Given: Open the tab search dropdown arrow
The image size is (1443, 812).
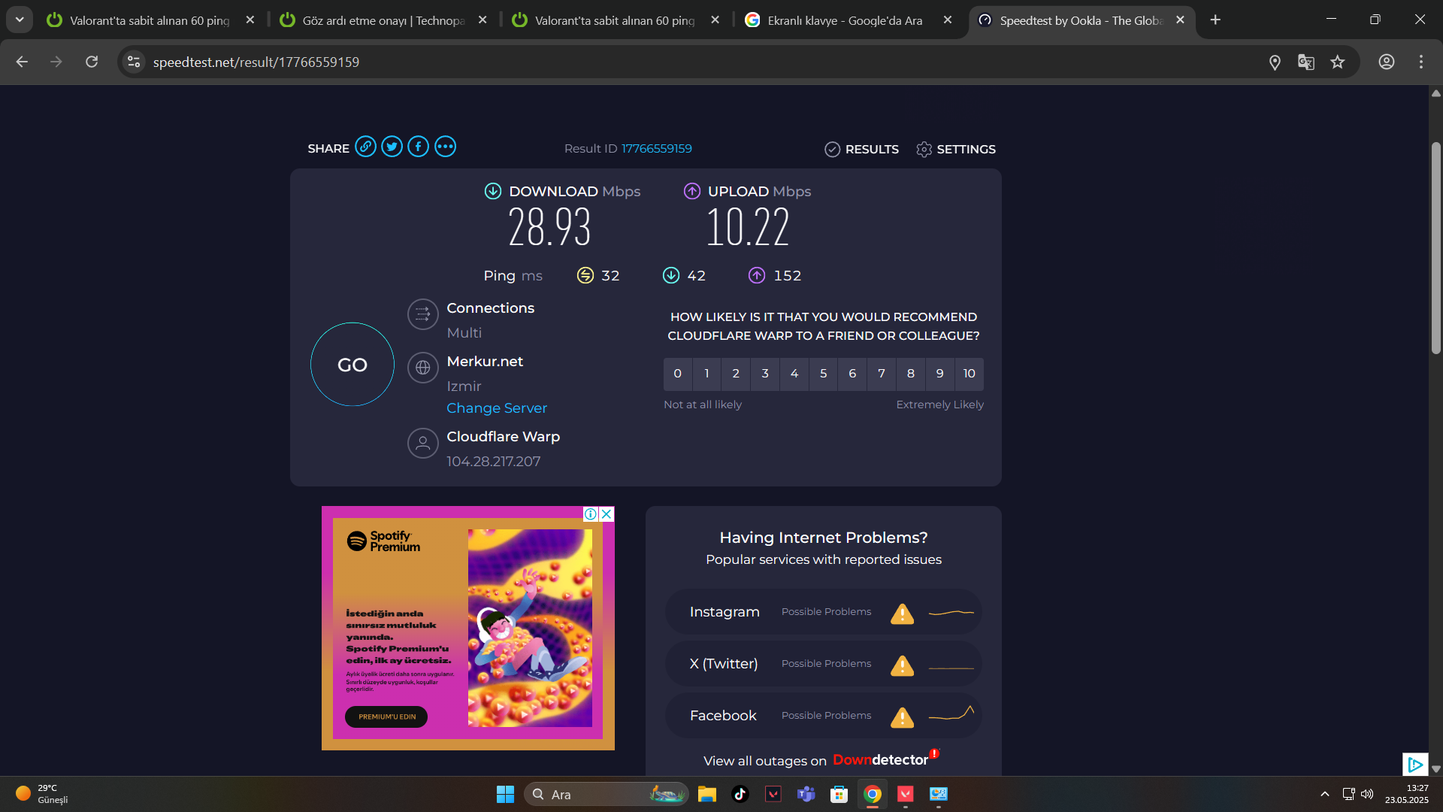Looking at the screenshot, I should (x=20, y=20).
